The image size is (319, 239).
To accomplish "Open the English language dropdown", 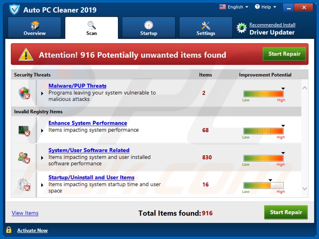I will coord(234,7).
